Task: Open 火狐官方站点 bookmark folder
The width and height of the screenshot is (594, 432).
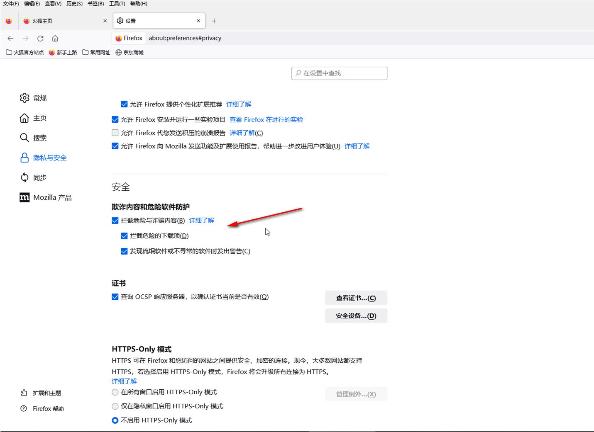Action: coord(25,52)
